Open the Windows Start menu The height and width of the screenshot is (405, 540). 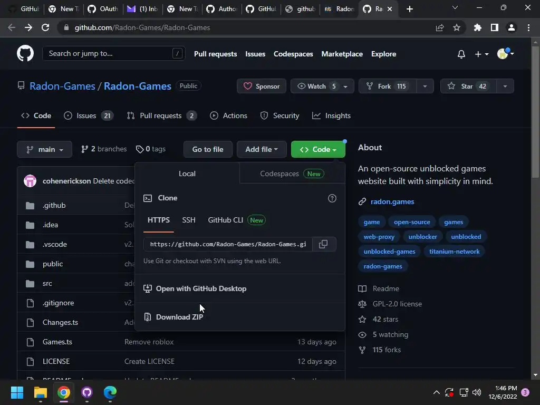coord(17,392)
